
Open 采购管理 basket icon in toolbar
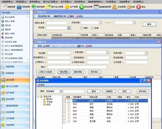tap(19, 7)
